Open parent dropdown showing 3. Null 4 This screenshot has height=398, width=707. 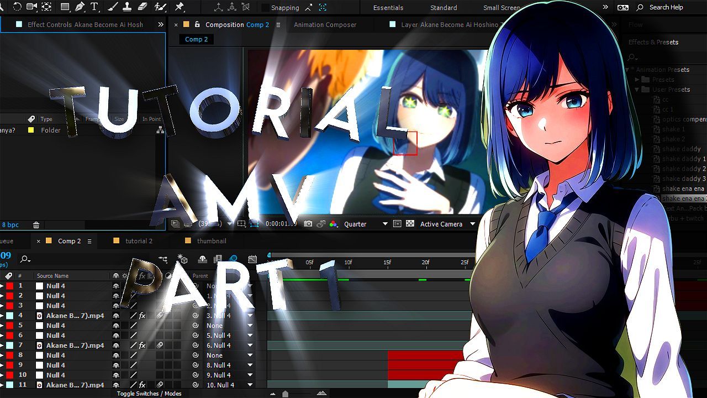click(x=230, y=316)
